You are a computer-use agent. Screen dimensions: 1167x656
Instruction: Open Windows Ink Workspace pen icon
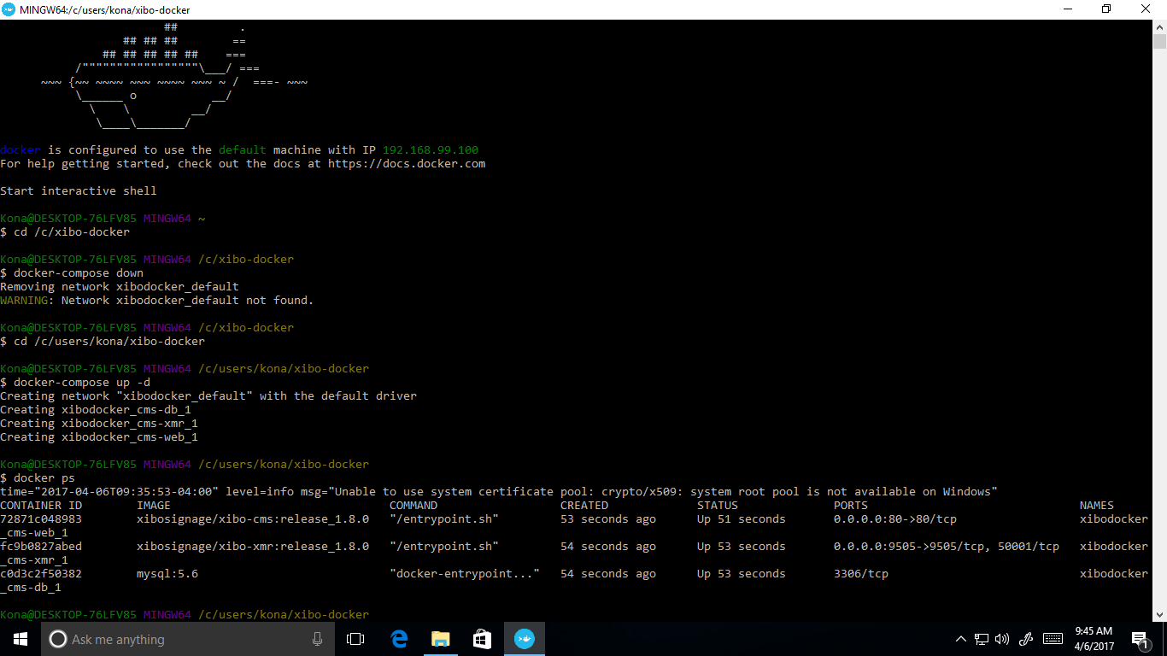[1026, 639]
